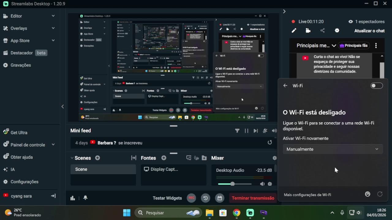Screen dimensions: 392x220
Task: Log out of the cyang sara account
Action: [x=53, y=196]
